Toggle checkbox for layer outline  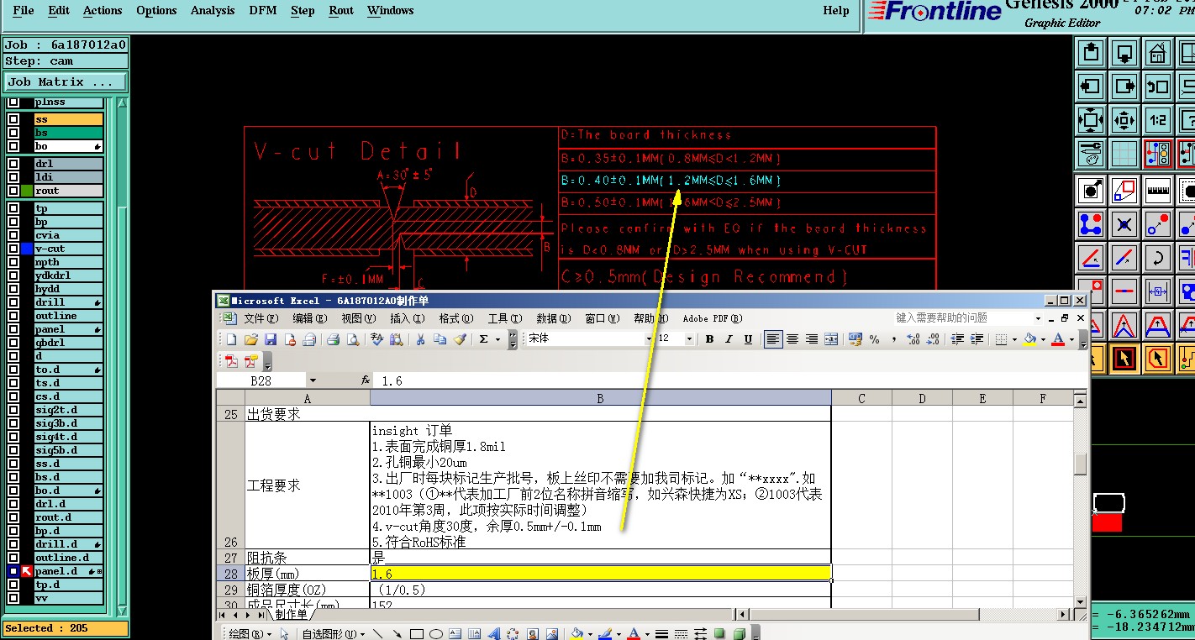13,316
